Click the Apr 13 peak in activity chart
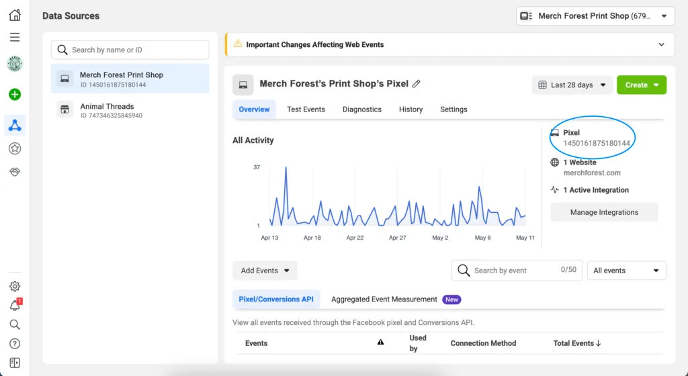Viewport: 688px width, 376px height. tap(286, 167)
